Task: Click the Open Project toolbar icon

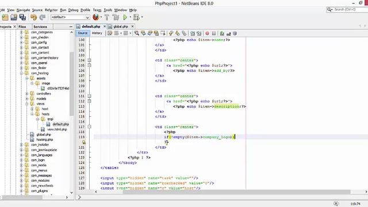Action: pos(14,17)
